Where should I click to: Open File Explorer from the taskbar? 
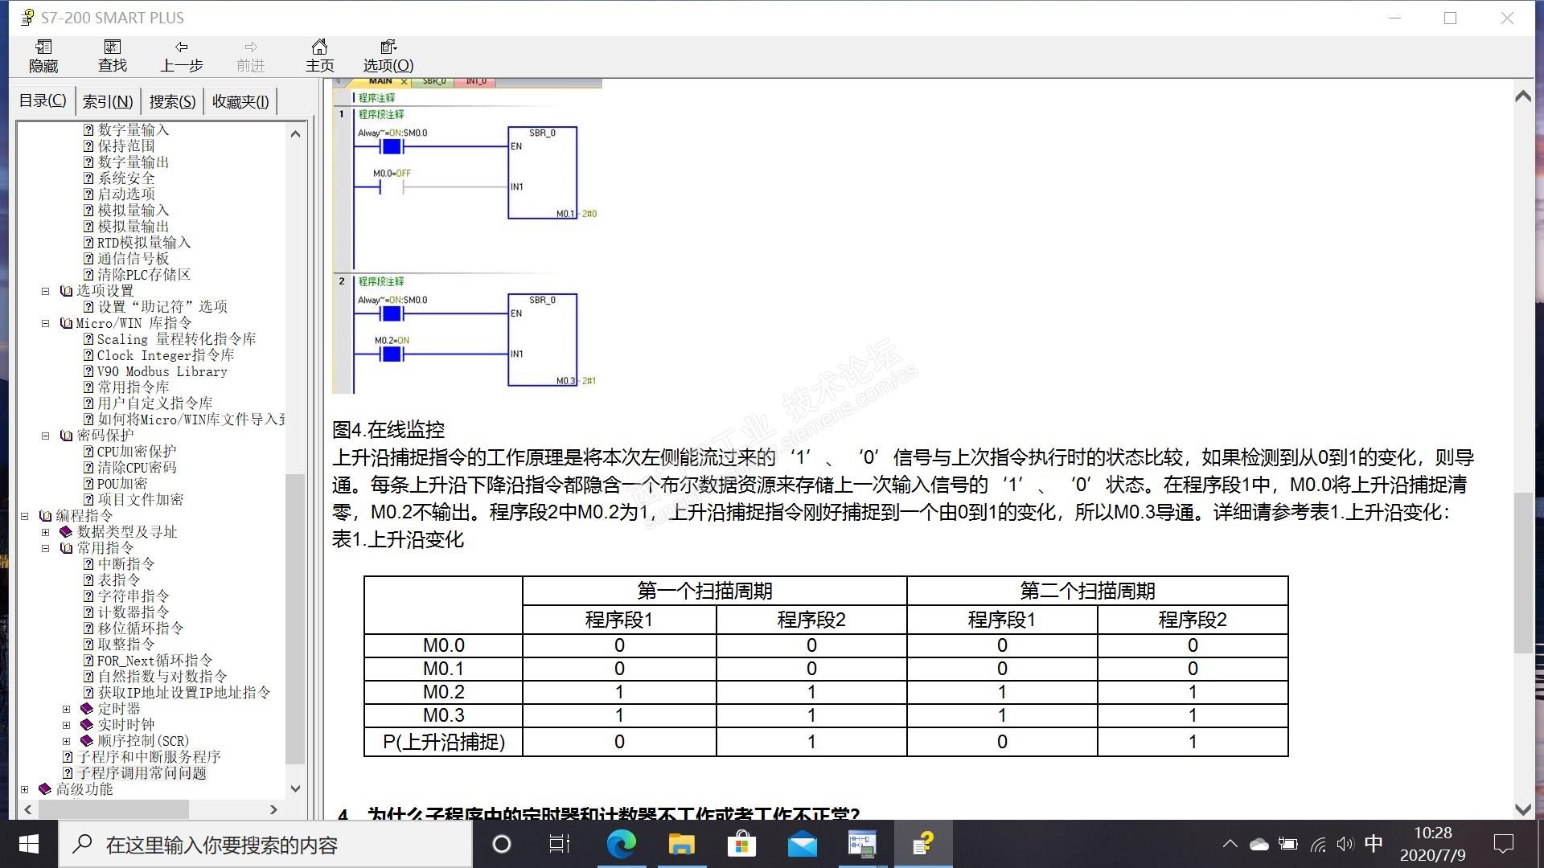(681, 844)
